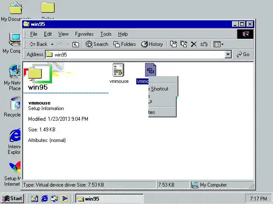Click the Copy To toolbar icon

click(x=184, y=44)
